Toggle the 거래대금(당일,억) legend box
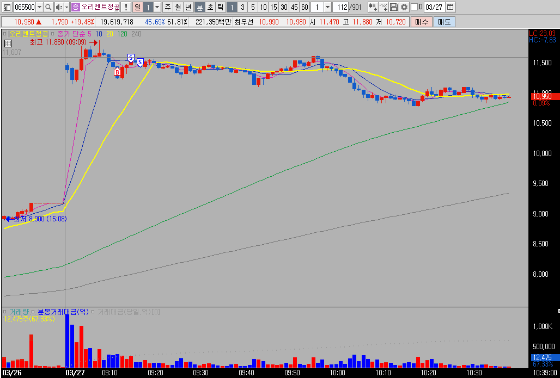This screenshot has width=560, height=378. point(93,312)
